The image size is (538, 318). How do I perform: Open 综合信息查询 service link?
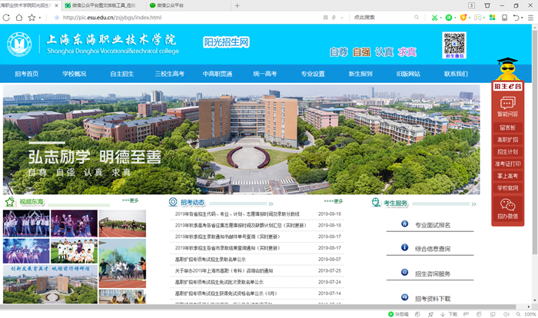pyautogui.click(x=433, y=249)
